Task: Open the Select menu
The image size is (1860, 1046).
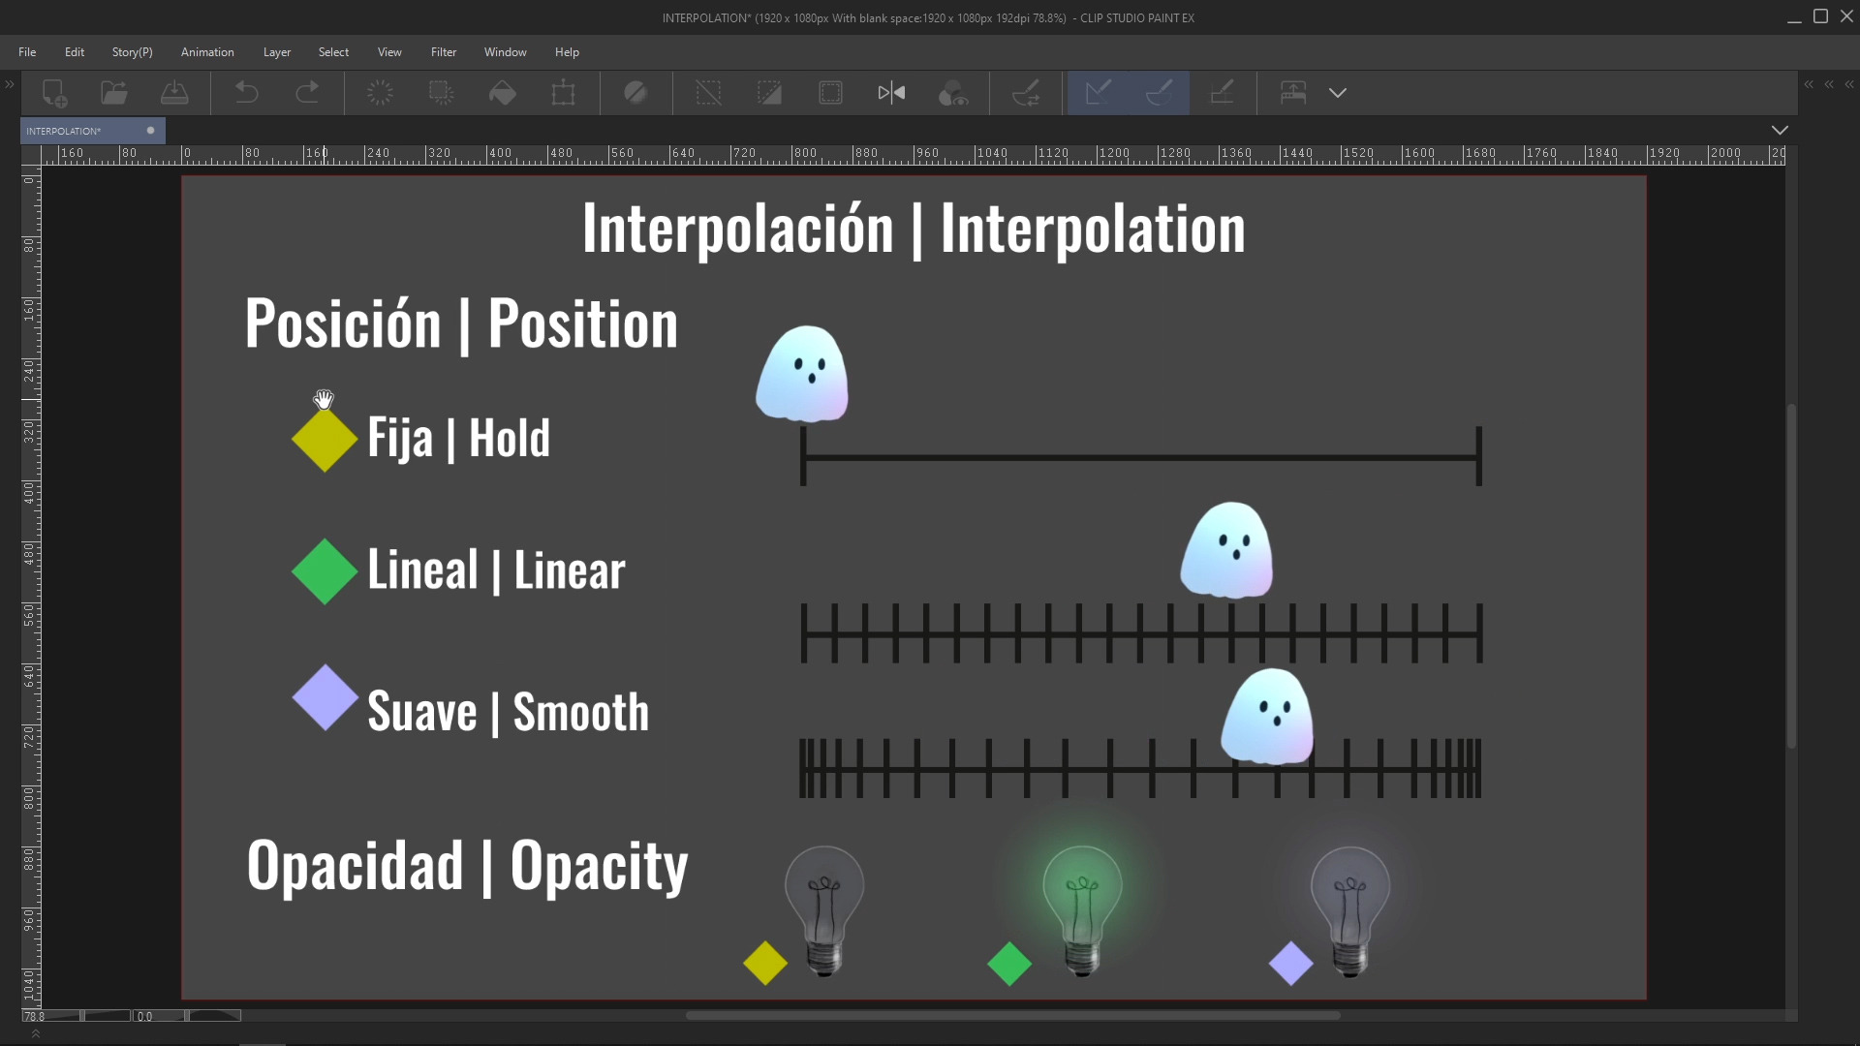Action: 333,52
